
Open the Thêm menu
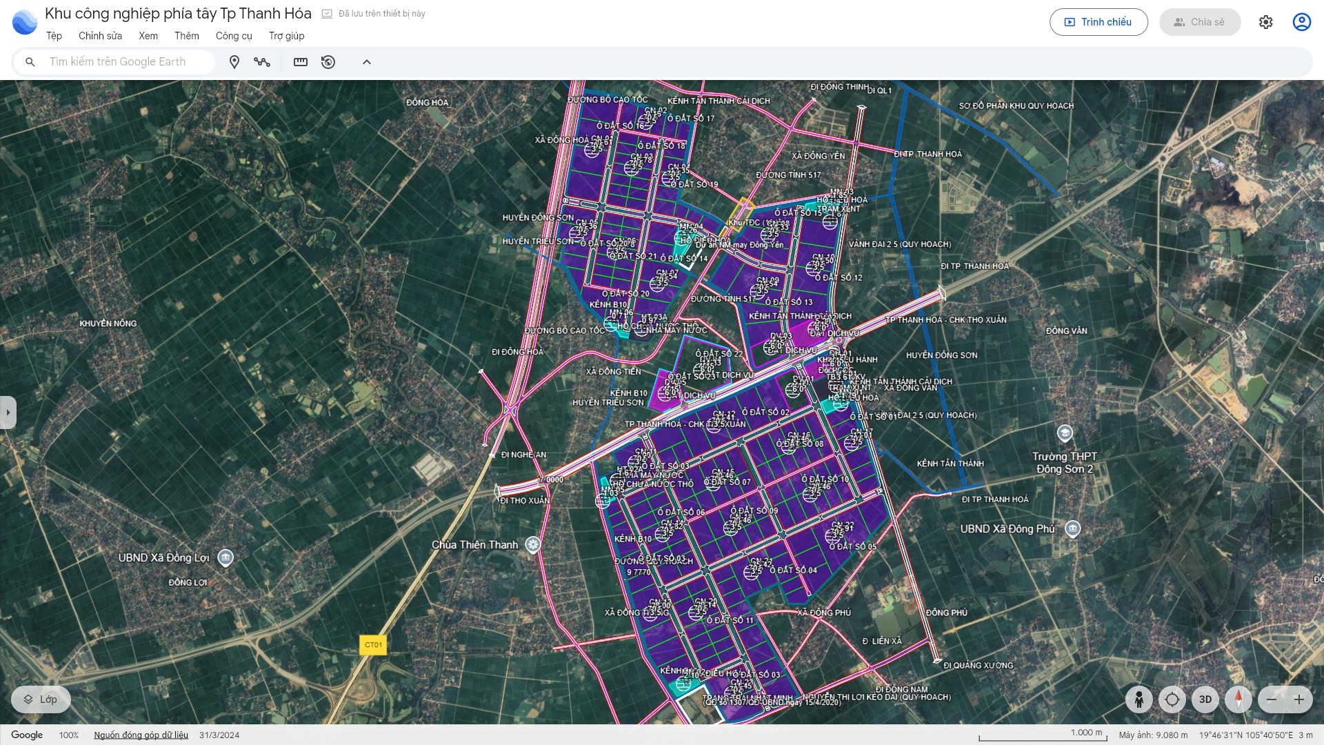point(187,36)
